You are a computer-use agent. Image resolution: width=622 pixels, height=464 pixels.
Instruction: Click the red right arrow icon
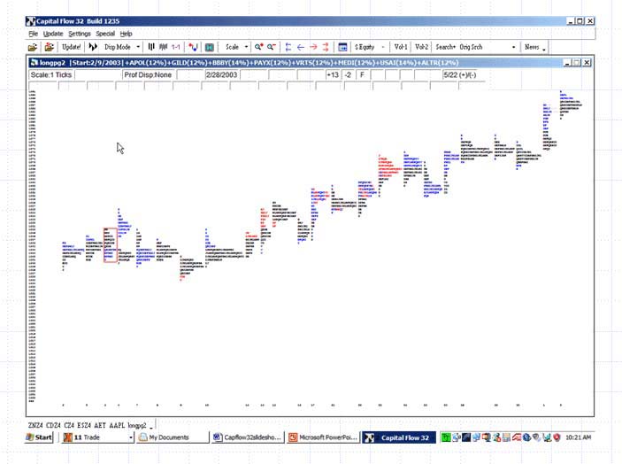point(313,47)
